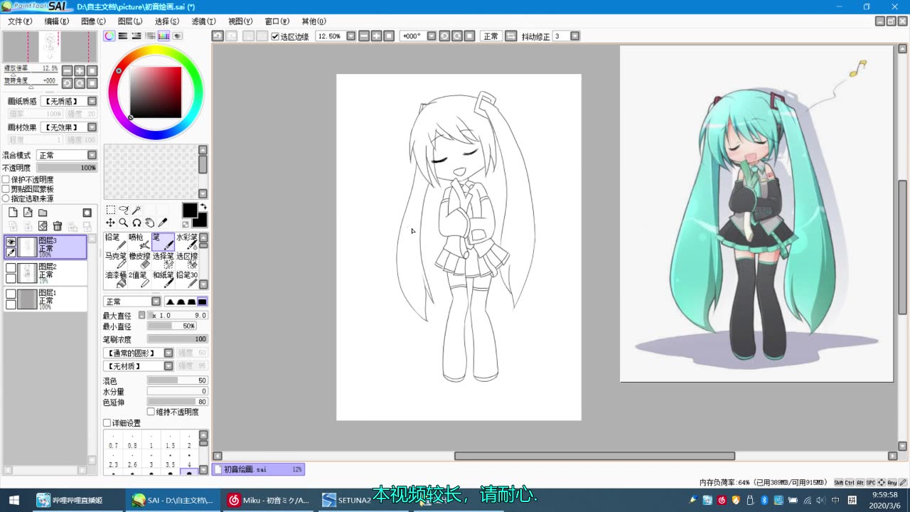The width and height of the screenshot is (910, 512).
Task: Select the 2值笔 binary pen tool
Action: (139, 279)
